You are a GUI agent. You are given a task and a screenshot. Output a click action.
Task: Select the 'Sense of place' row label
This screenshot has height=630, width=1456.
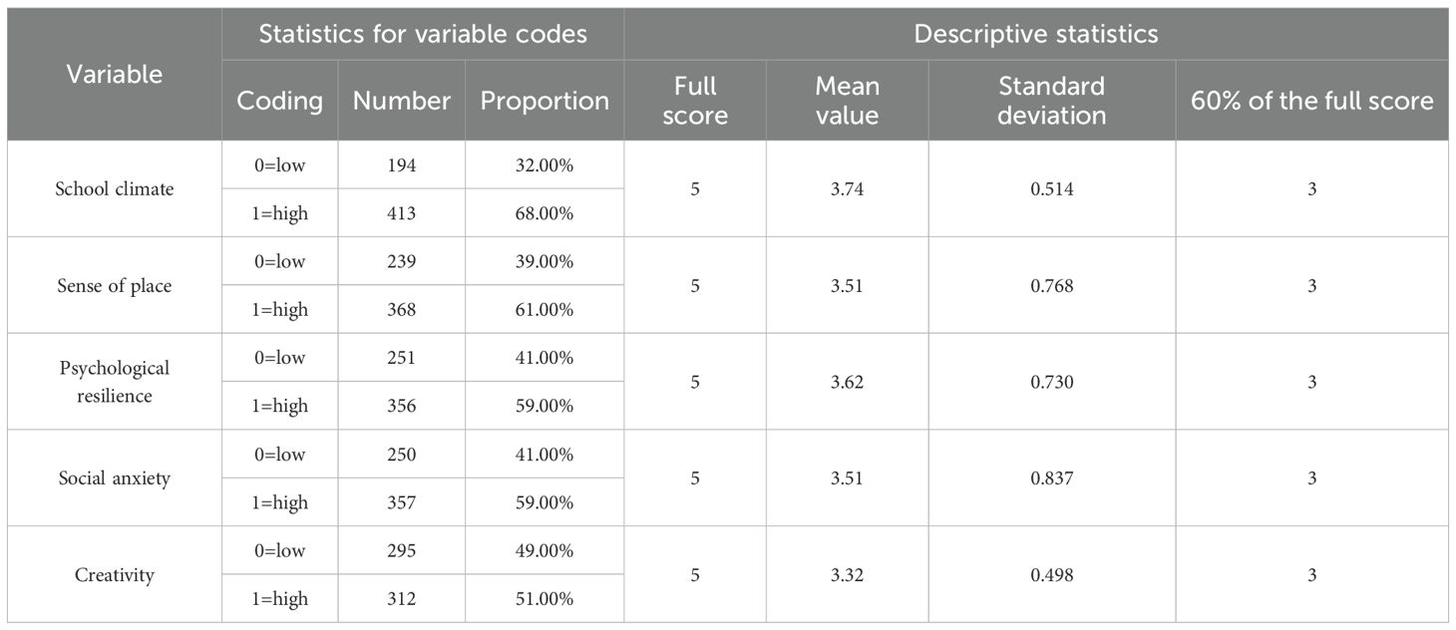(x=115, y=286)
